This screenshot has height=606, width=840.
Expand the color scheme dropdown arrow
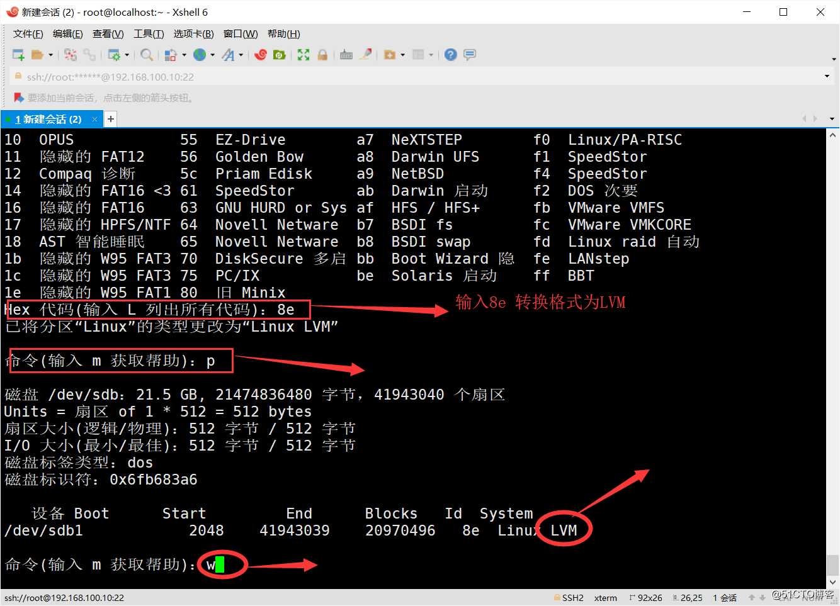tap(184, 55)
